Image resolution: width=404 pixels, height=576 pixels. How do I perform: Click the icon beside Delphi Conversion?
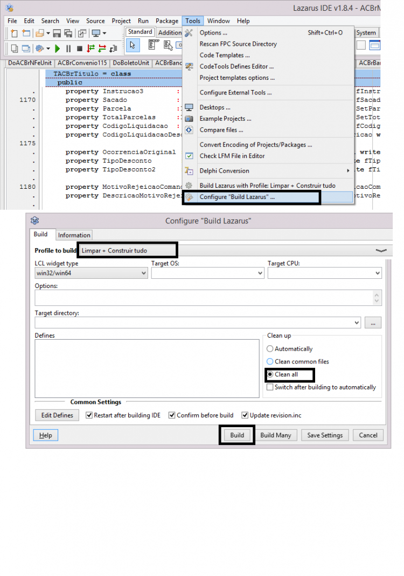tap(189, 171)
